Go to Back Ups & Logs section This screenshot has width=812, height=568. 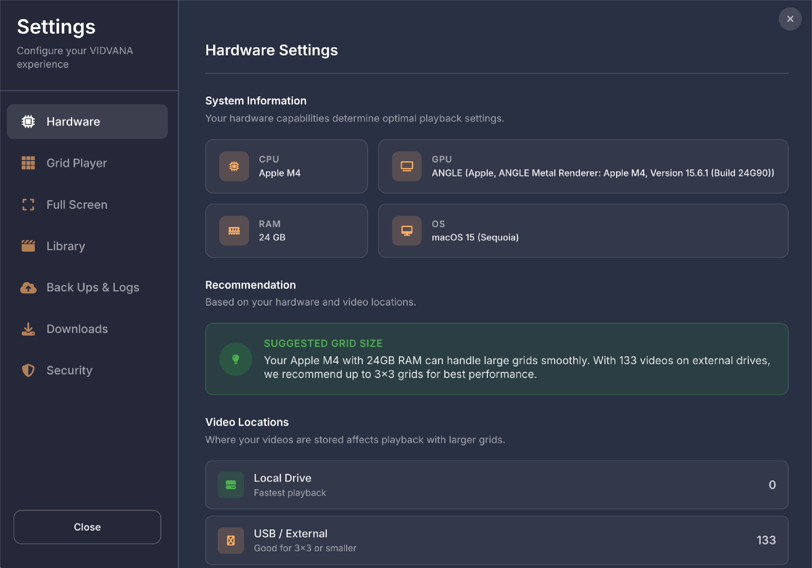(93, 288)
